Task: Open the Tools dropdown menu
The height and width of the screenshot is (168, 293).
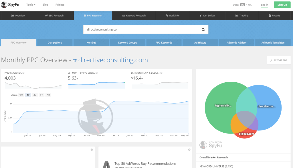Action: [31, 5]
